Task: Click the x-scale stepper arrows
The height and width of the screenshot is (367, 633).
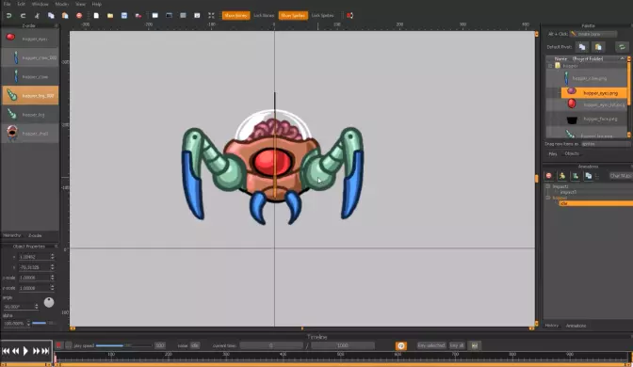Action: point(52,278)
